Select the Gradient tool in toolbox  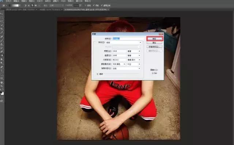pos(2,55)
